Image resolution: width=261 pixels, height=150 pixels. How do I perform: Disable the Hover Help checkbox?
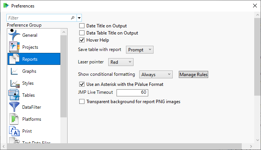click(x=82, y=40)
